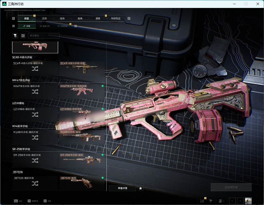
Task: Select the 外观 sub-tab
Action: [x=27, y=26]
